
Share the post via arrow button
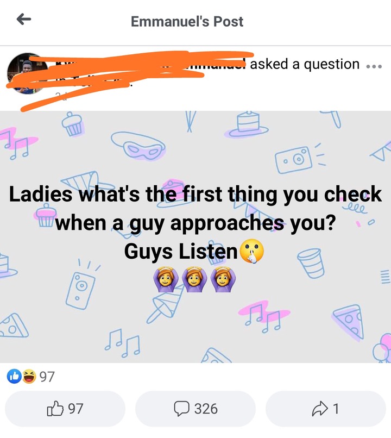[326, 409]
